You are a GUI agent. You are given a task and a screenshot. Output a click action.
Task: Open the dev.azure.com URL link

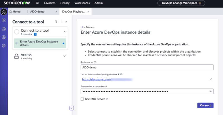pos(96,79)
